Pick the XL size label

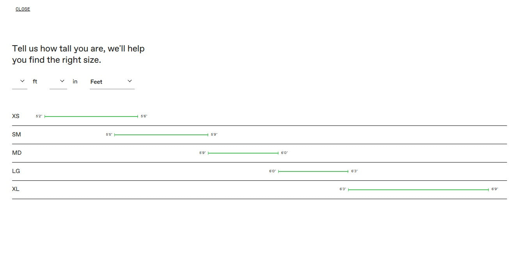(16, 189)
